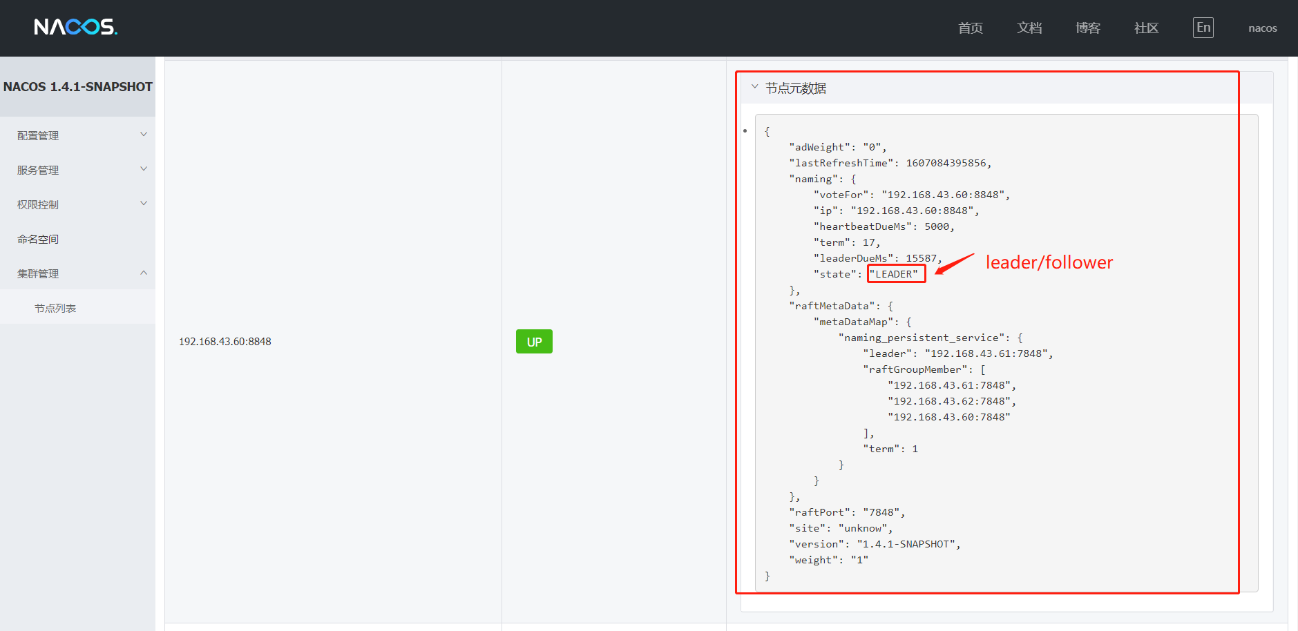This screenshot has height=631, width=1298.
Task: Expand the 服务管理 menu
Action: (77, 170)
